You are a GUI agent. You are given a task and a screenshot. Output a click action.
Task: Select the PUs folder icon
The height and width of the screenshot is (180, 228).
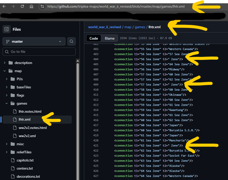click(13, 79)
